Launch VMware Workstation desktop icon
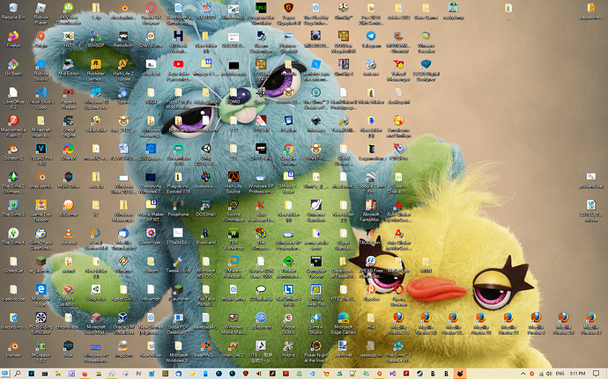The height and width of the screenshot is (379, 608). [233, 268]
